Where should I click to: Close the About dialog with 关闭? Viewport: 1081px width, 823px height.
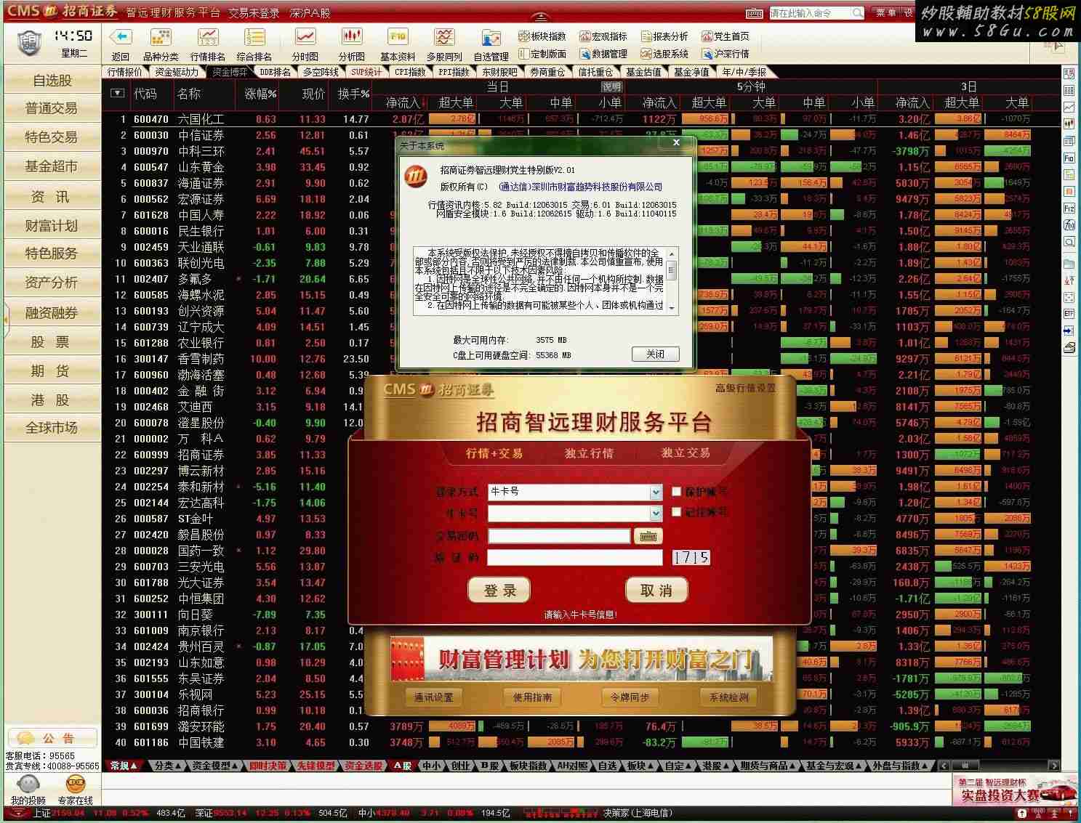click(x=656, y=354)
